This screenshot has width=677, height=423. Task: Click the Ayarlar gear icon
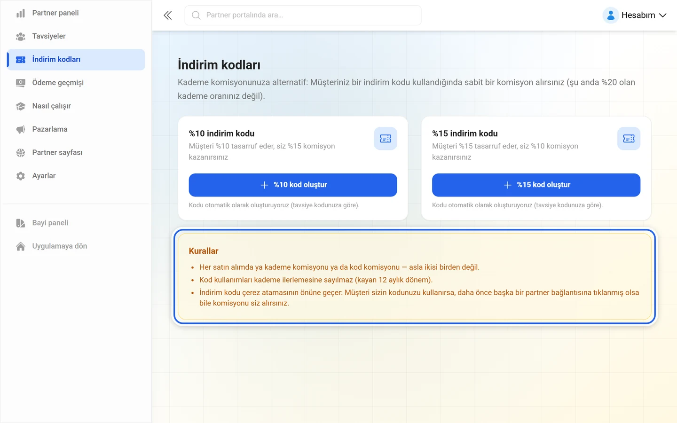pyautogui.click(x=21, y=176)
